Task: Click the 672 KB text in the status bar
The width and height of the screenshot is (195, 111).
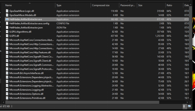Action: point(6,106)
